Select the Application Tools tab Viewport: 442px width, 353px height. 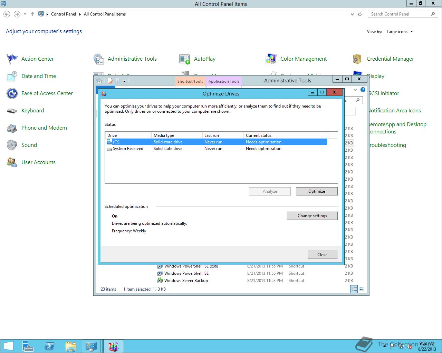(224, 81)
